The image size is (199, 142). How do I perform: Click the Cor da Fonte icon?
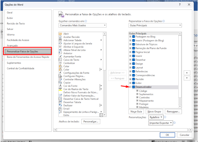(x=61, y=86)
